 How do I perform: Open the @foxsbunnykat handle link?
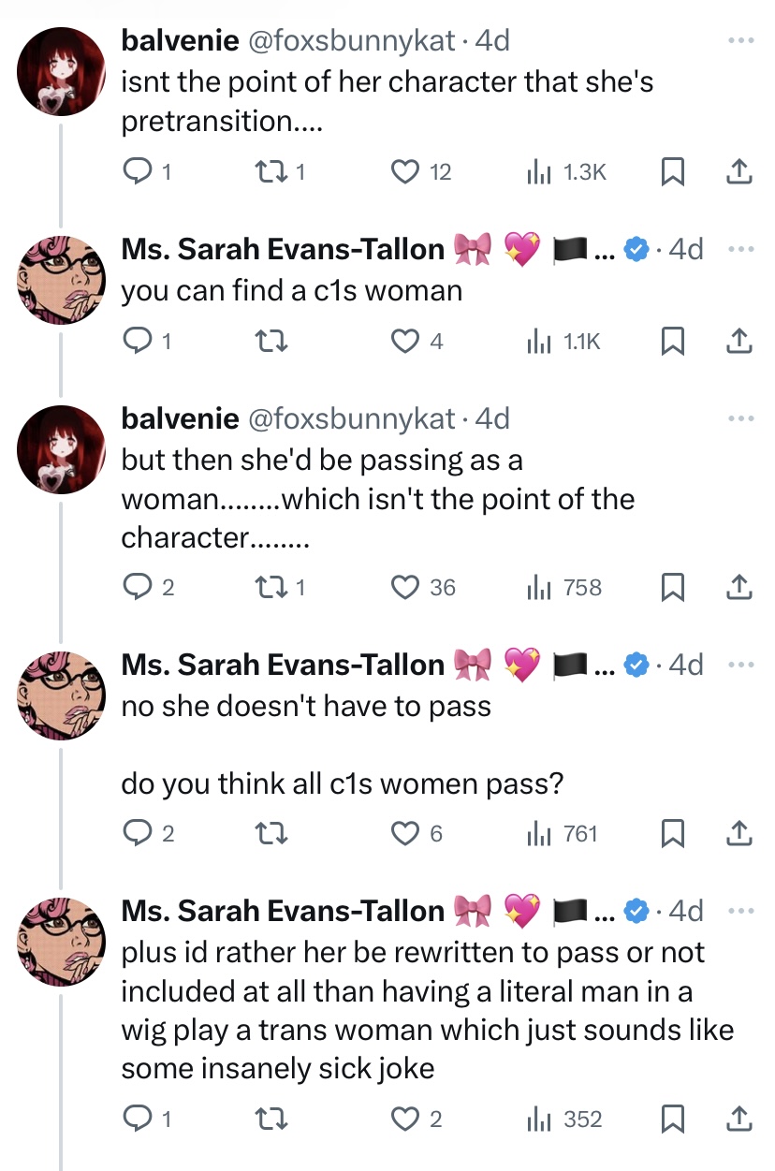(x=351, y=41)
